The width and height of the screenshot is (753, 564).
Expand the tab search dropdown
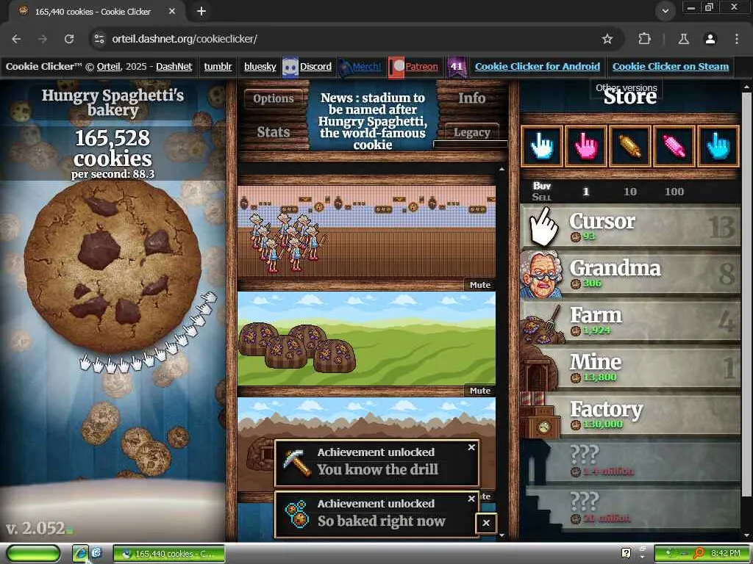click(665, 11)
